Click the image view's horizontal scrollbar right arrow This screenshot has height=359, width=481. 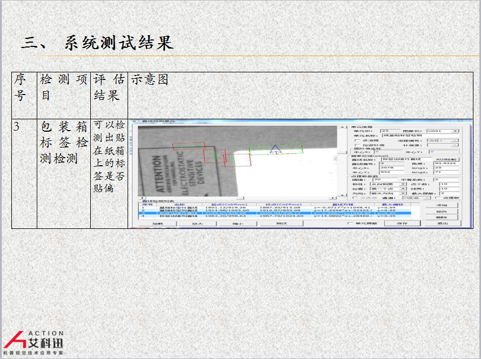tap(333, 198)
